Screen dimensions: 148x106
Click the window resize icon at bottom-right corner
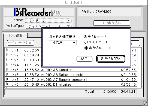coord(145,103)
